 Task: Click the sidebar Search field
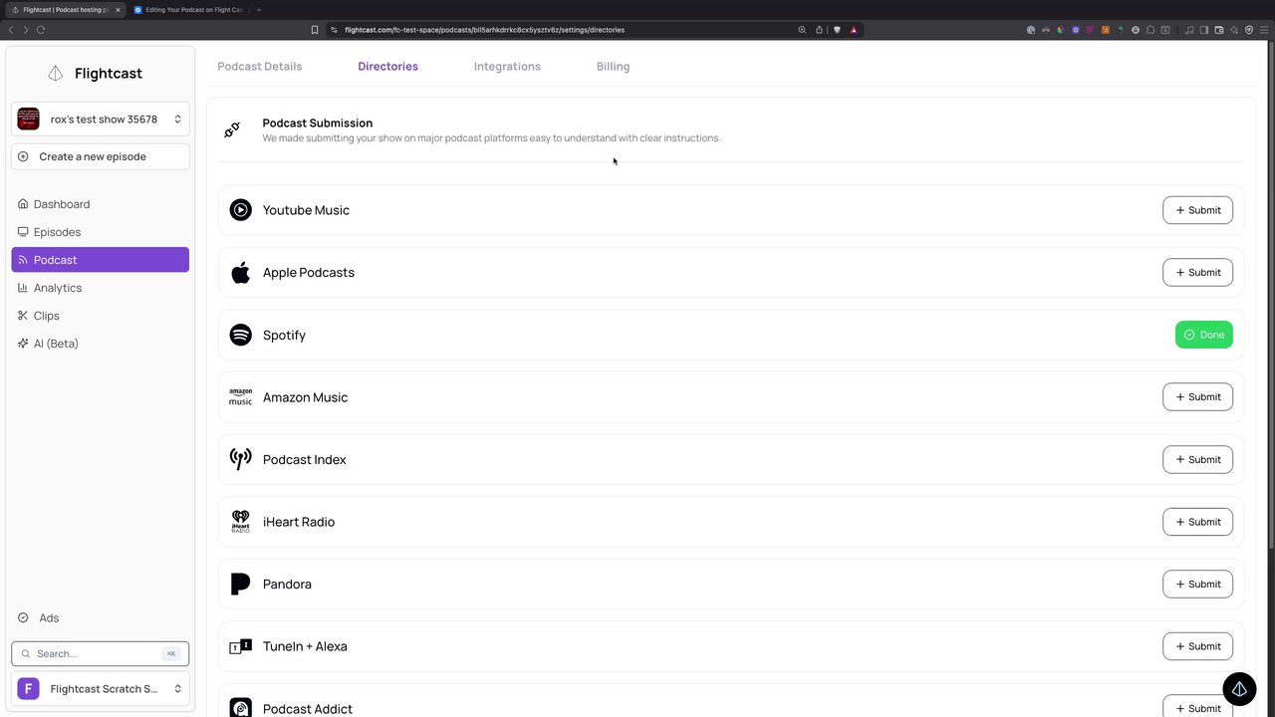pyautogui.click(x=95, y=654)
